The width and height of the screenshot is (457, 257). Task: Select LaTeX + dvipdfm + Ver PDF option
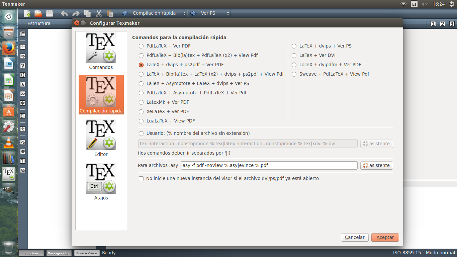326,65
